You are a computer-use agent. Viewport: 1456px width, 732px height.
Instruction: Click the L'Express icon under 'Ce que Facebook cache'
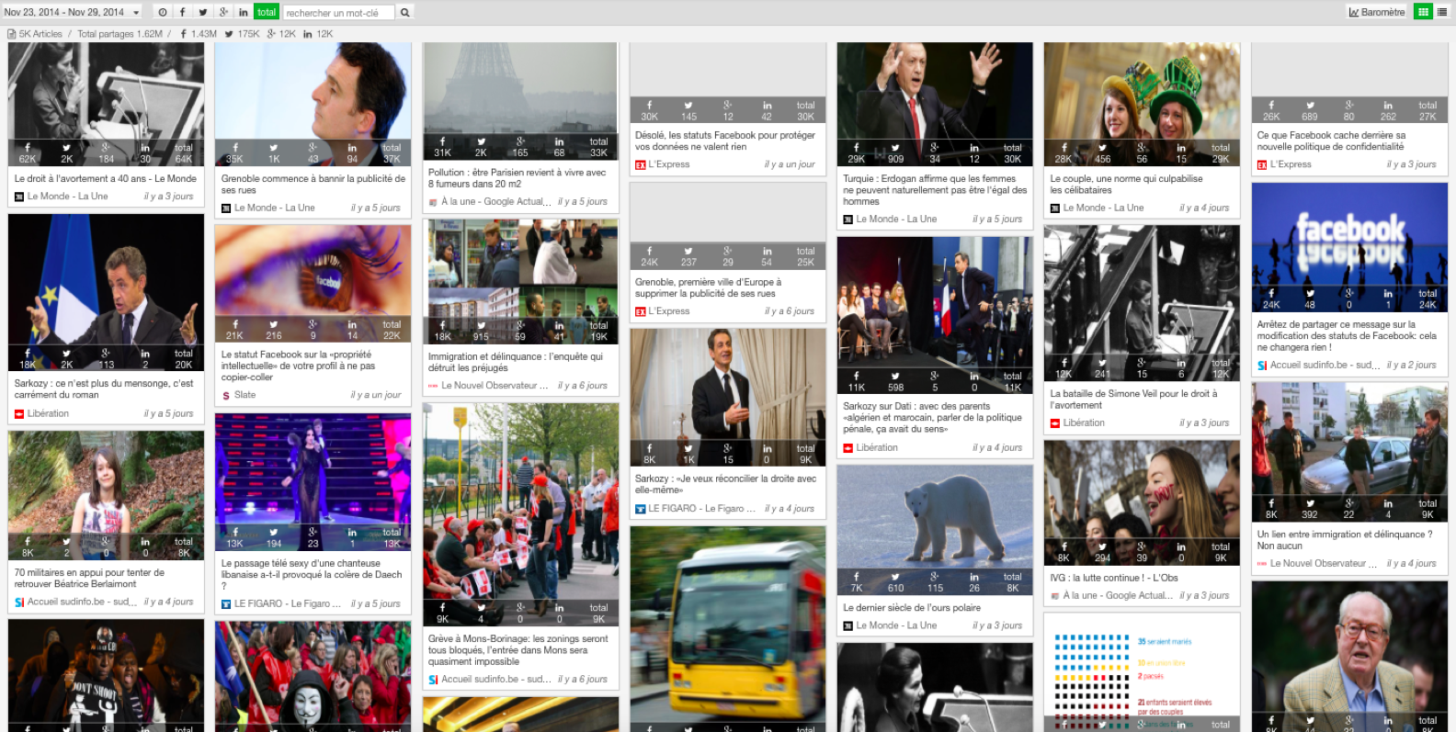pos(1262,165)
